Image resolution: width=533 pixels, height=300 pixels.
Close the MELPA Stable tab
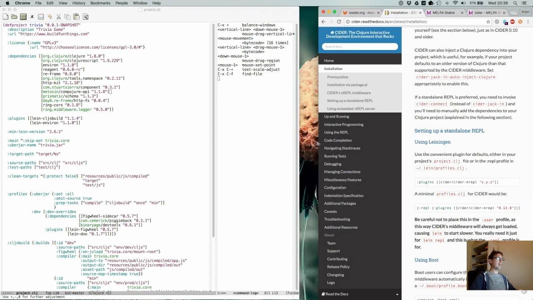click(461, 12)
